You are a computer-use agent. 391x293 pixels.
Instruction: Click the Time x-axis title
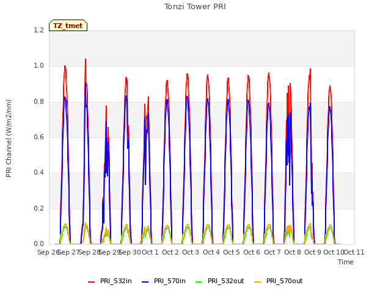tap(346, 262)
